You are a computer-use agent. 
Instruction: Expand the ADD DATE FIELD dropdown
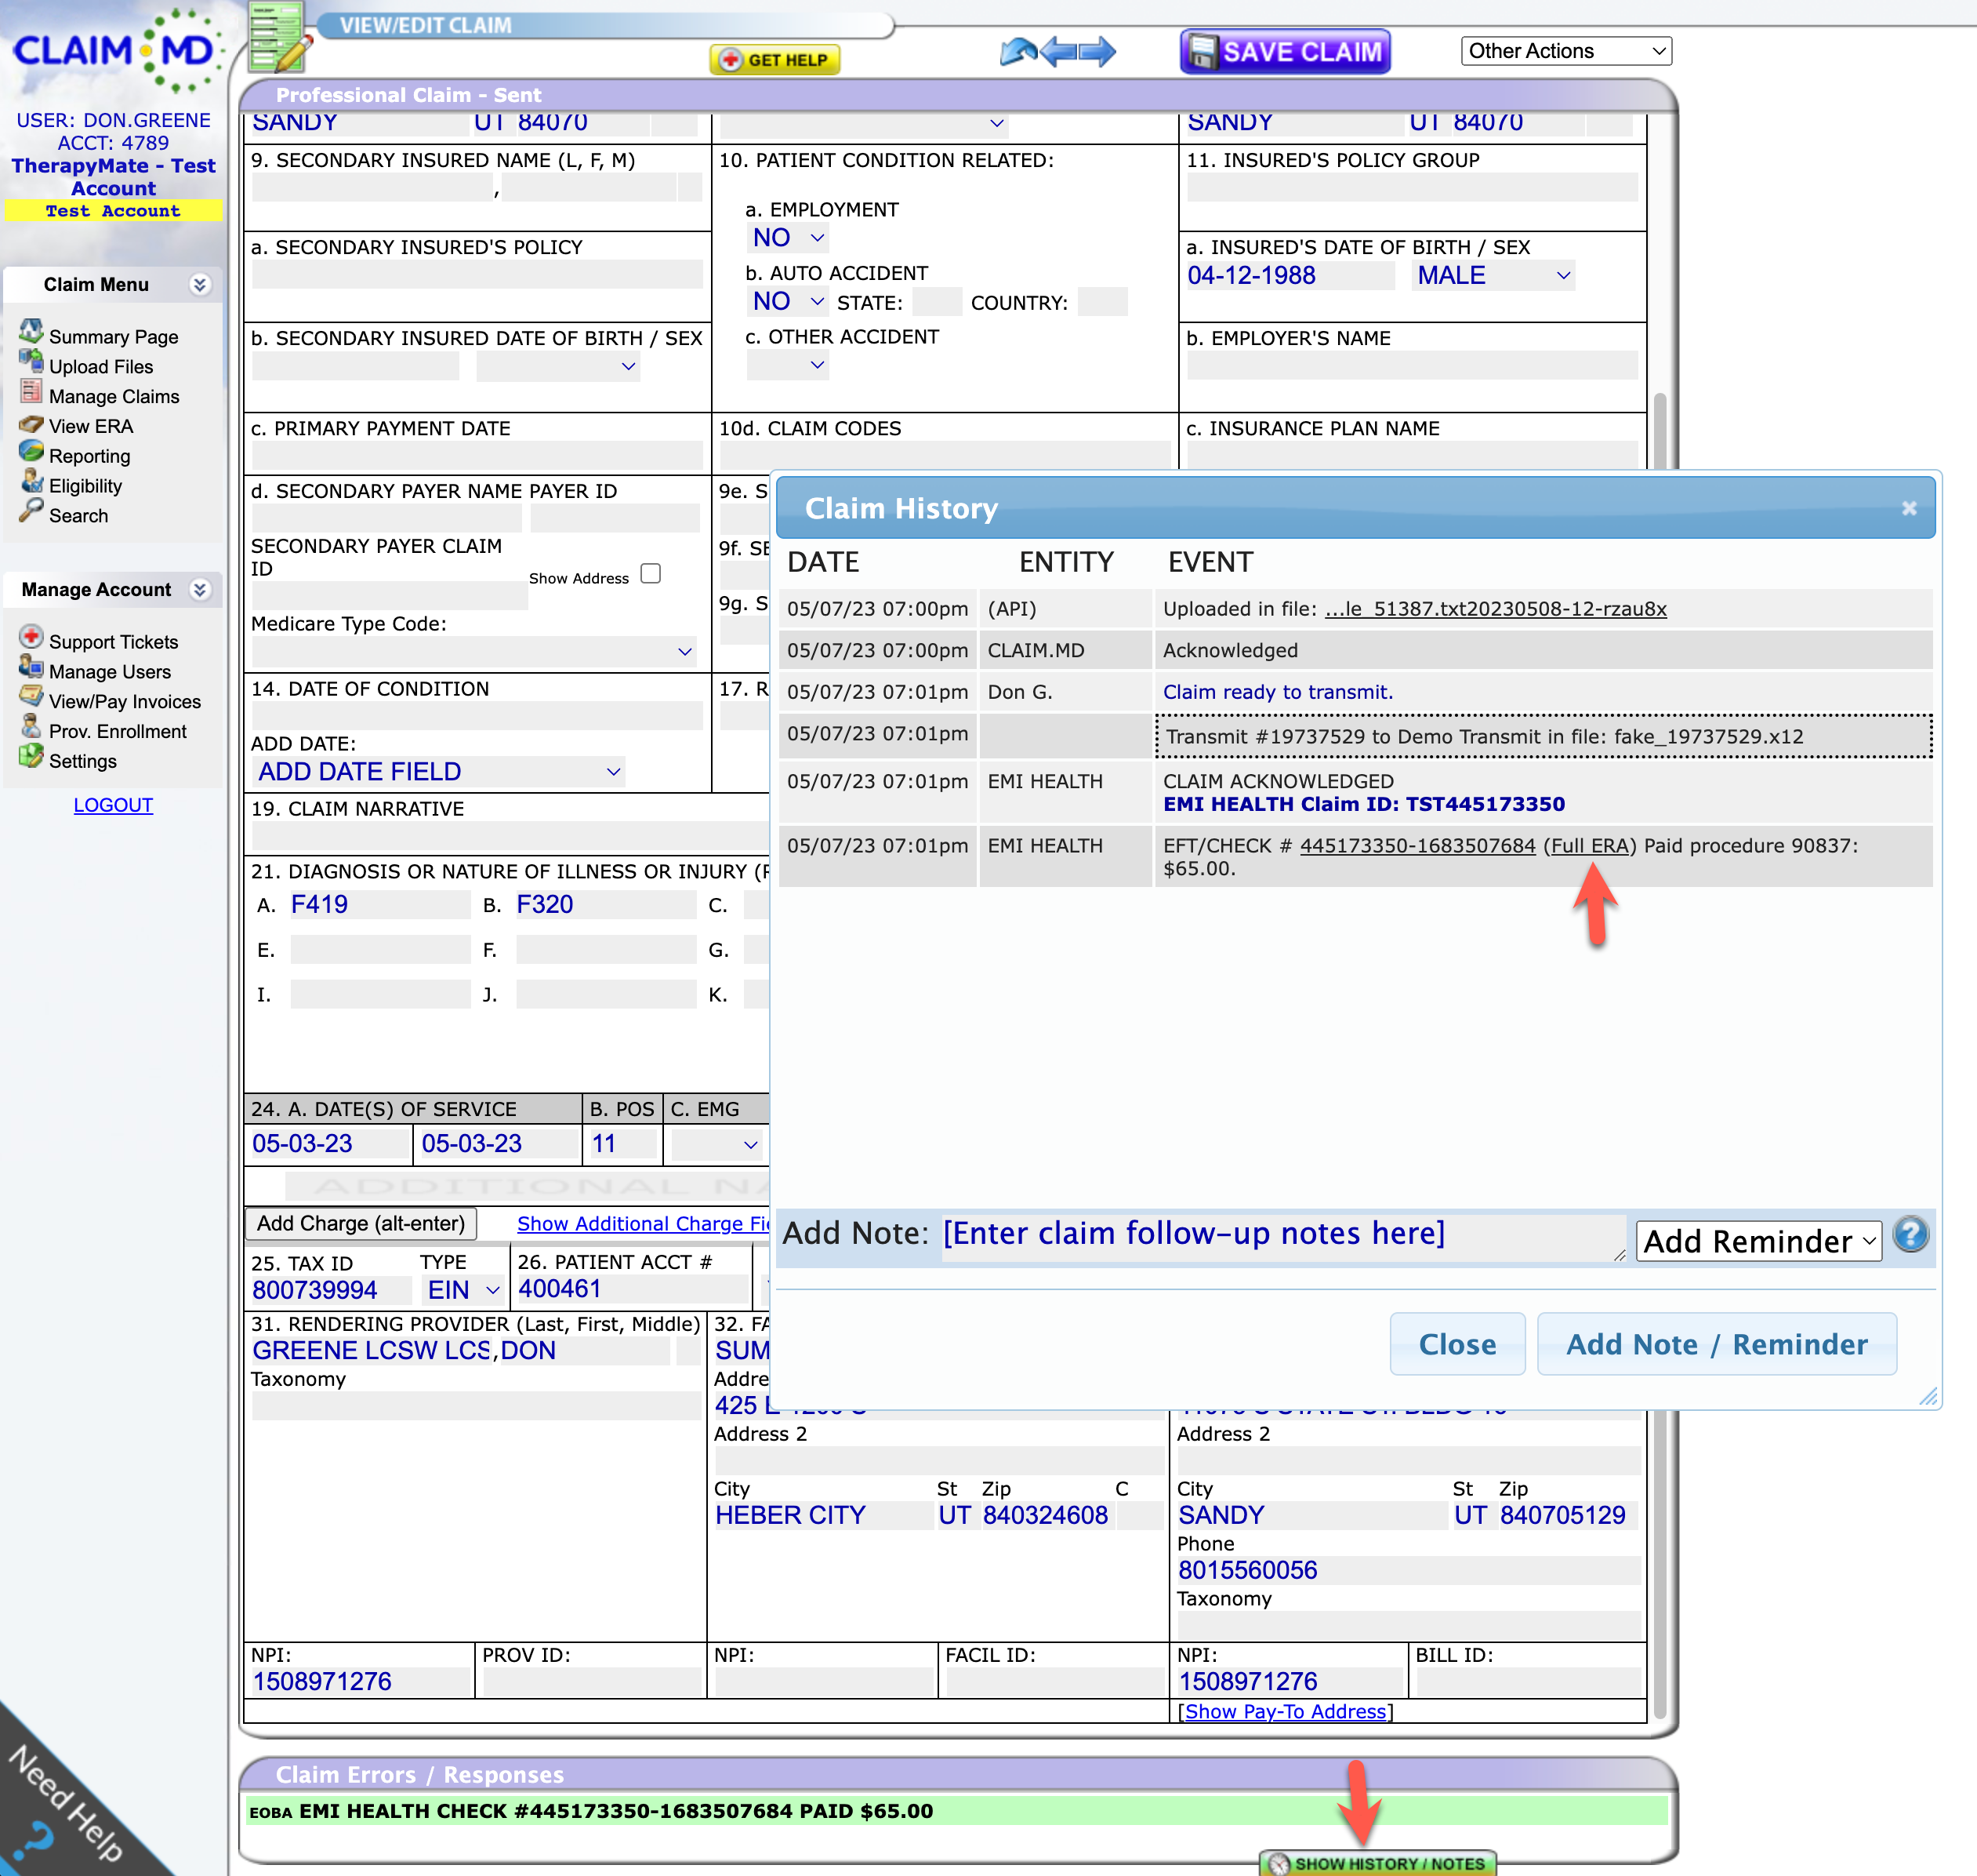coord(440,772)
